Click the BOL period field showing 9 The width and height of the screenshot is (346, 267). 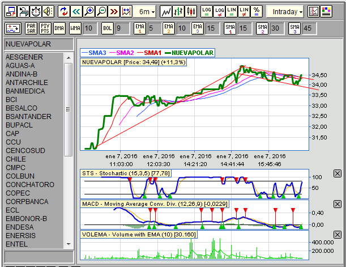[122, 28]
